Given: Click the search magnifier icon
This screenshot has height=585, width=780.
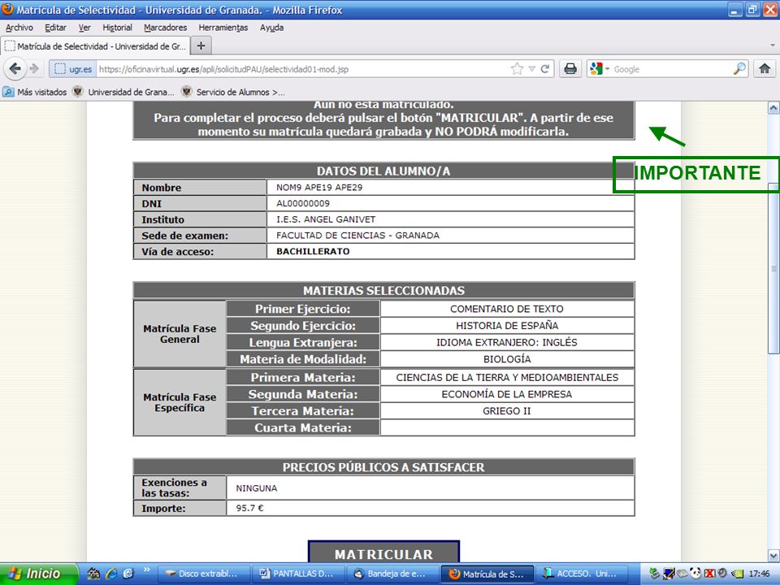Looking at the screenshot, I should (x=739, y=69).
